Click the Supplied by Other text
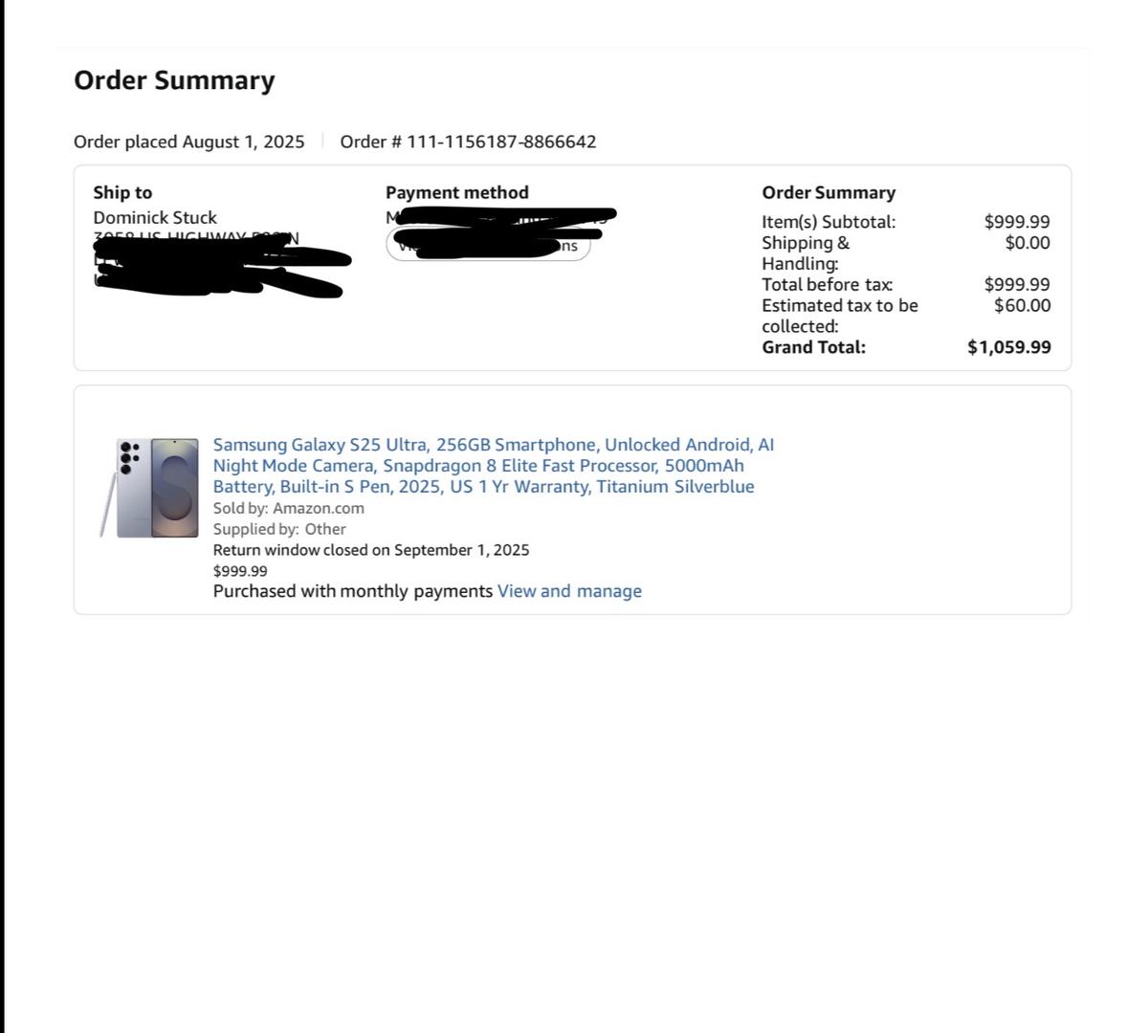Image resolution: width=1127 pixels, height=1033 pixels. [x=278, y=529]
